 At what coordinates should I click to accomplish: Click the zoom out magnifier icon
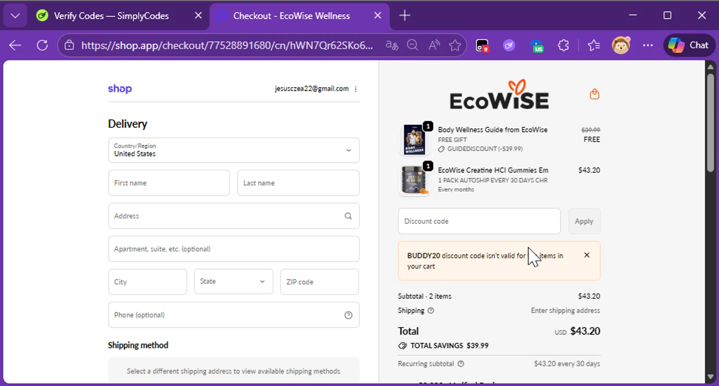(413, 45)
